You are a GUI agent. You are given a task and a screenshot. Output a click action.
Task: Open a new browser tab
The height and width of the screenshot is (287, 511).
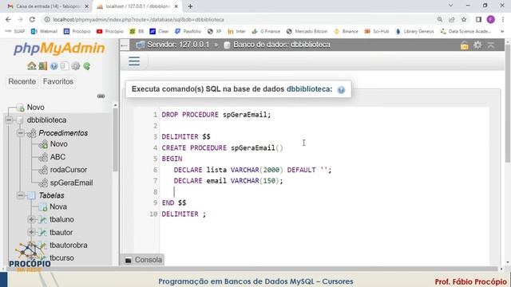pos(190,6)
